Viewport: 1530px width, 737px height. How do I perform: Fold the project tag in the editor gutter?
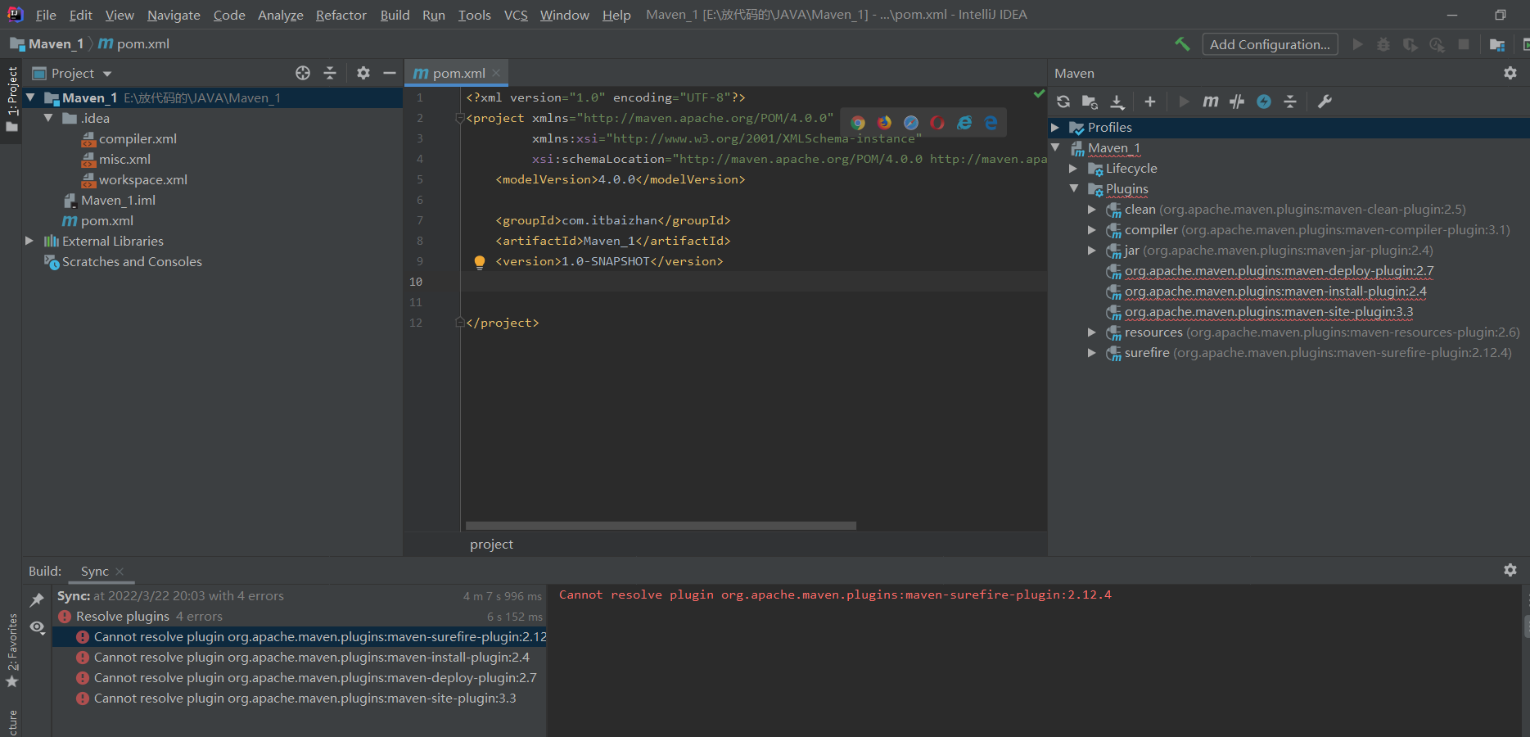pyautogui.click(x=460, y=118)
